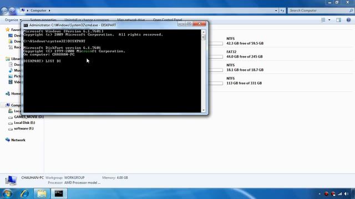Click the Network icon in sidebar
Image resolution: width=355 pixels, height=199 pixels.
click(8, 140)
